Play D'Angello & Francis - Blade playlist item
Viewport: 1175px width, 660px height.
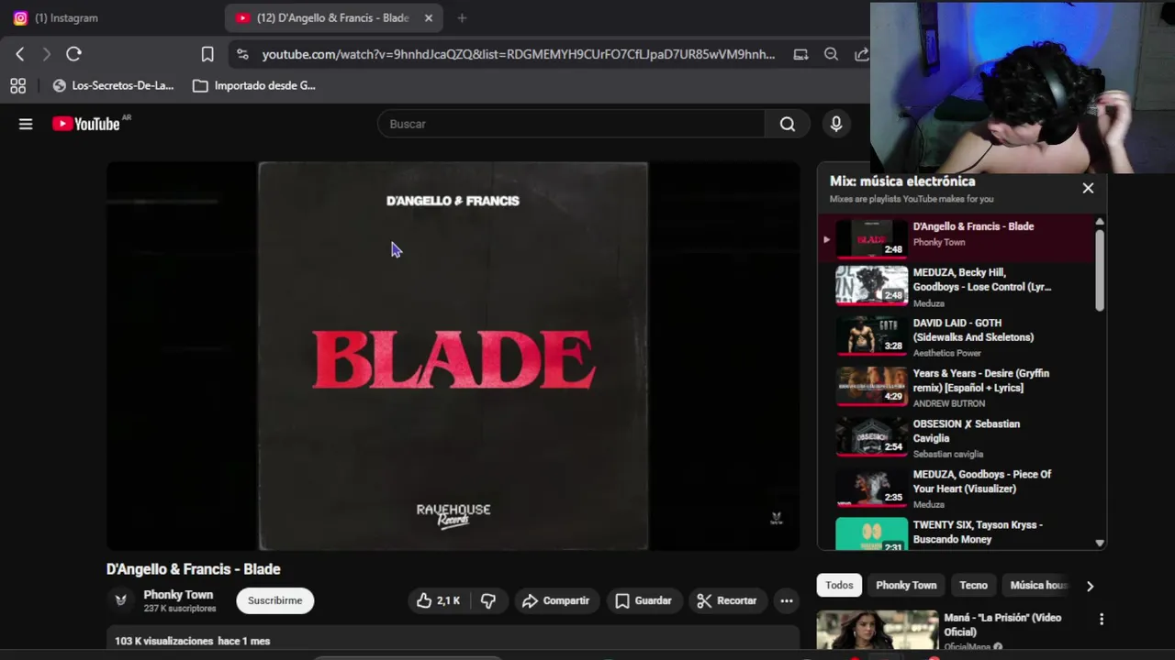(955, 238)
